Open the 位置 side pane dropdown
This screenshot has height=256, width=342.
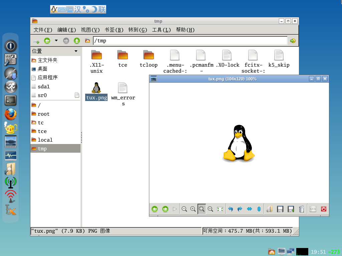[76, 51]
